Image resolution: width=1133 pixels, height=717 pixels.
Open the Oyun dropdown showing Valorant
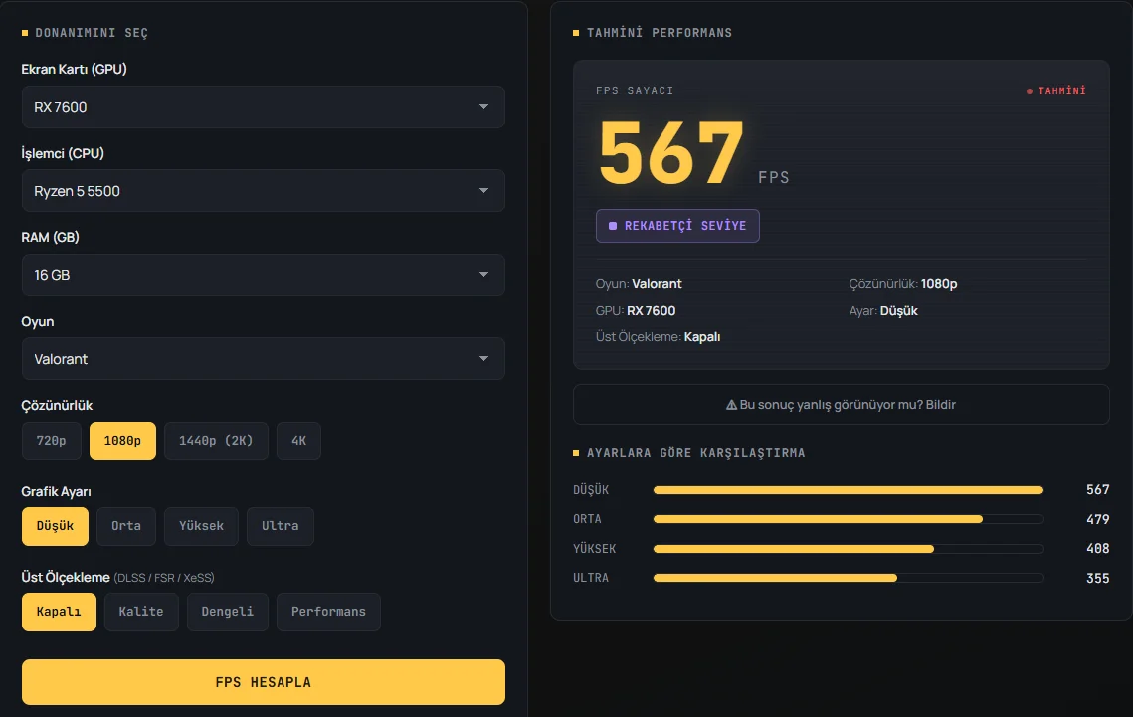pos(263,359)
